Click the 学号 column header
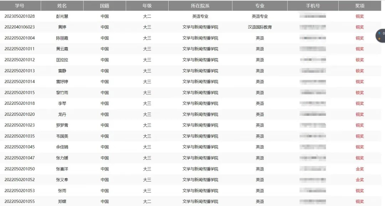Image resolution: width=385 pixels, height=206 pixels. coord(20,6)
